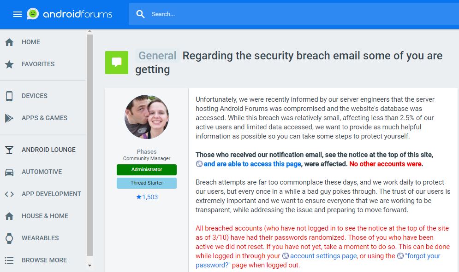Select the Home house icon in sidebar
This screenshot has width=459, height=272.
coord(10,42)
